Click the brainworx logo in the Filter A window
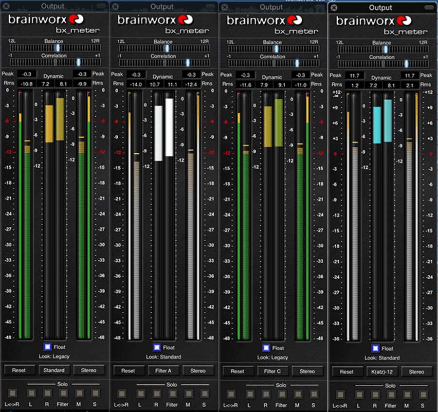Viewport: 438px width, 412px height. click(155, 20)
